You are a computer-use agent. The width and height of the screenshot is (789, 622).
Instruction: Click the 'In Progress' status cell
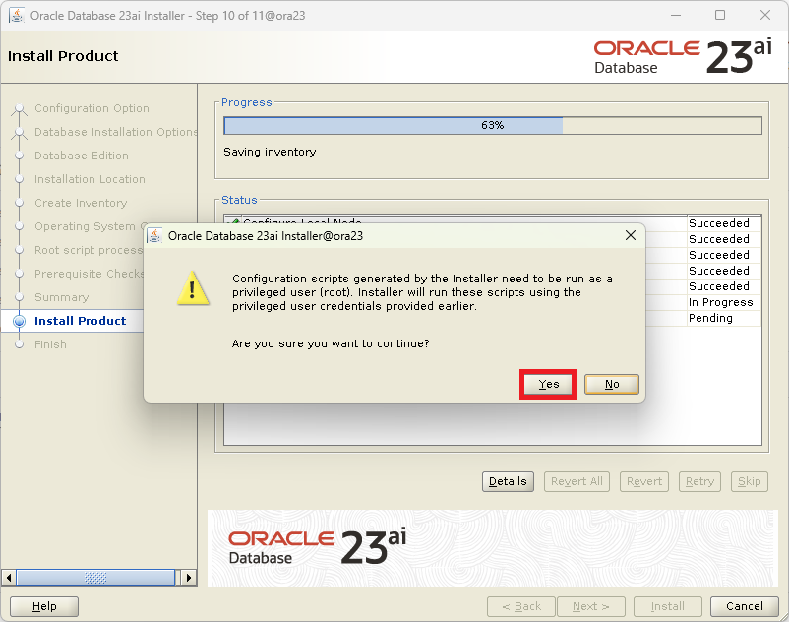[x=724, y=302]
